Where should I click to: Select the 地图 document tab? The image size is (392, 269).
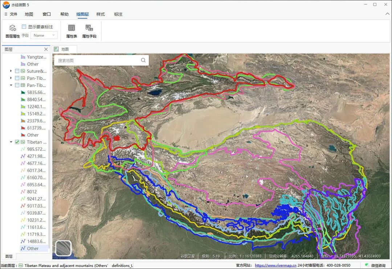[65, 49]
